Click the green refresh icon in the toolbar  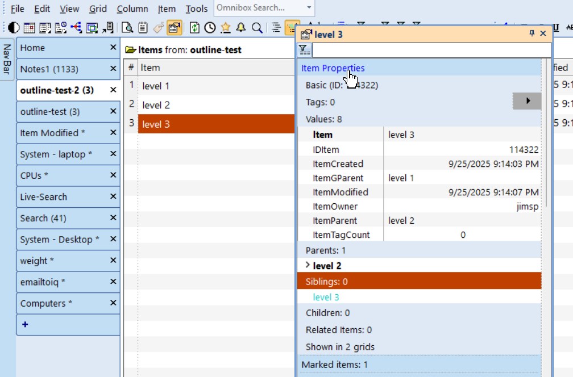tap(195, 27)
